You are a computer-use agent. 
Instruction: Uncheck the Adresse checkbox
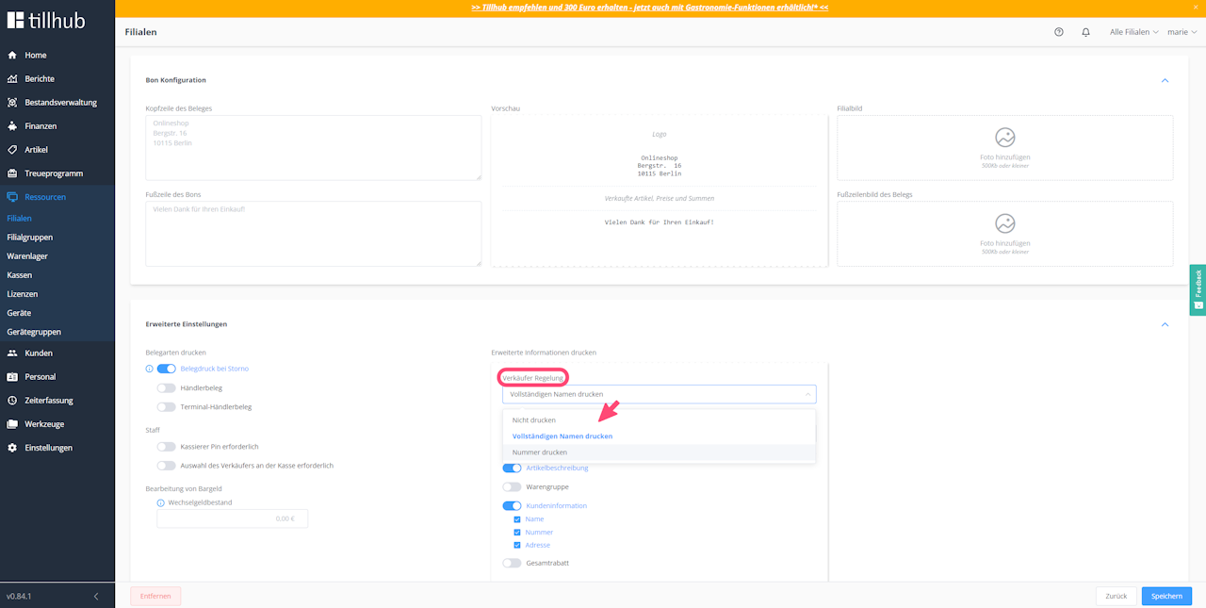click(x=517, y=545)
